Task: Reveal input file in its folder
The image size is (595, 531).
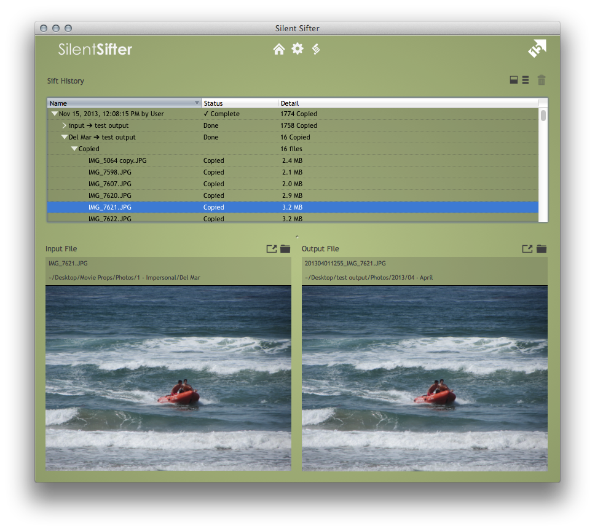Action: (285, 249)
